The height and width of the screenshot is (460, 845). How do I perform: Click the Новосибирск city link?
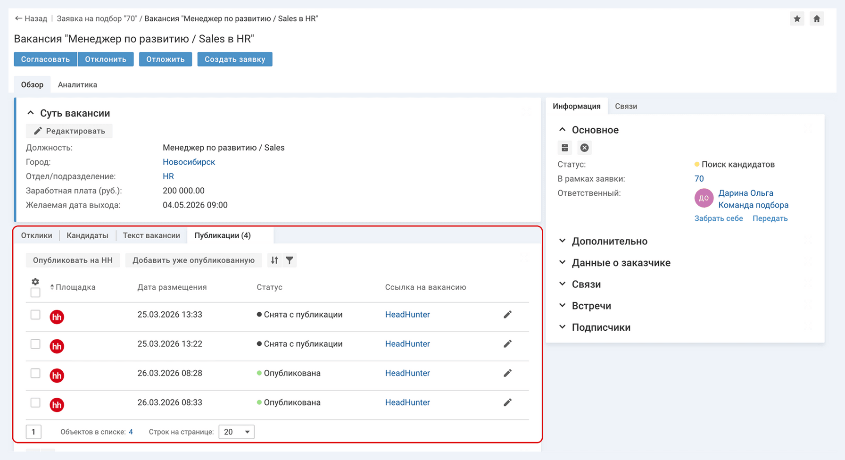click(189, 162)
